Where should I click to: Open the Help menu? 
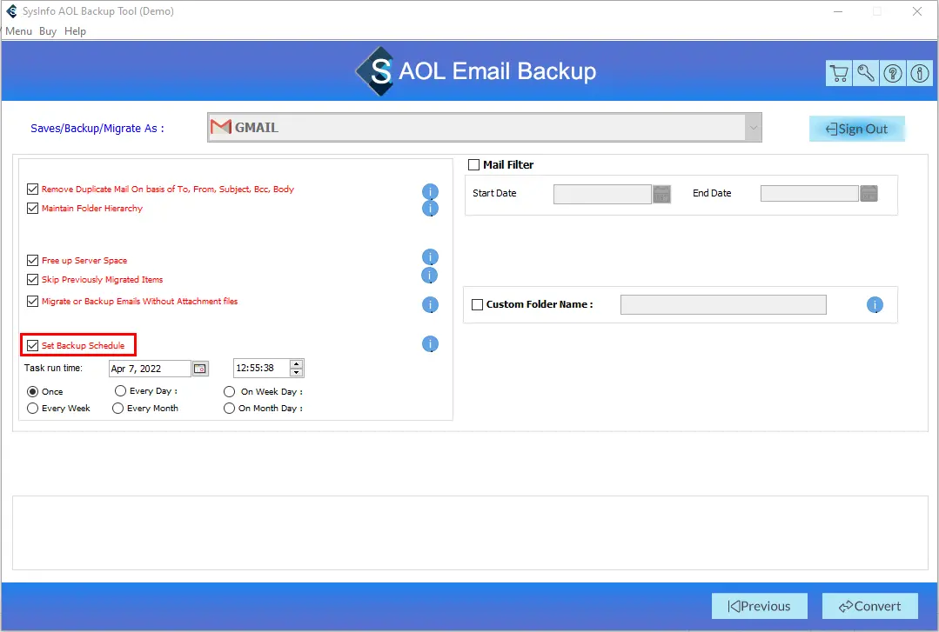click(76, 31)
